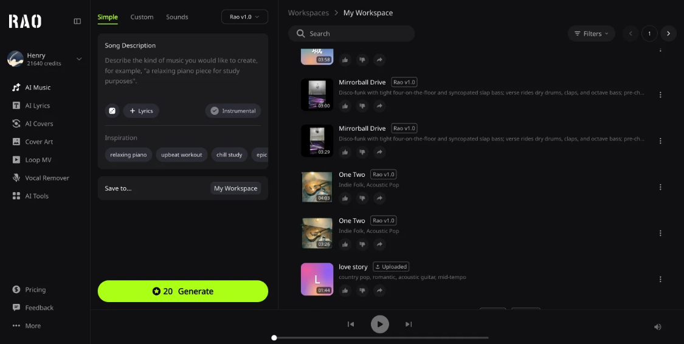Viewport: 684px width, 344px height.
Task: Like the 03:26 One Two track
Action: [345, 244]
